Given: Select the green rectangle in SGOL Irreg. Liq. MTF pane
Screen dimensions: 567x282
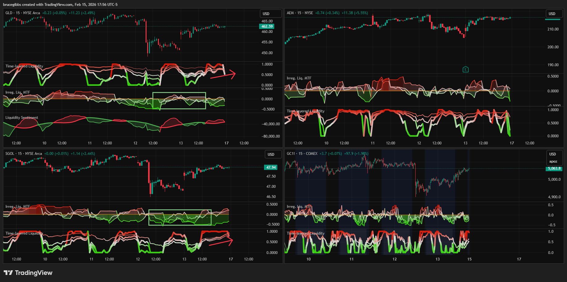Looking at the screenshot, I should pos(180,210).
